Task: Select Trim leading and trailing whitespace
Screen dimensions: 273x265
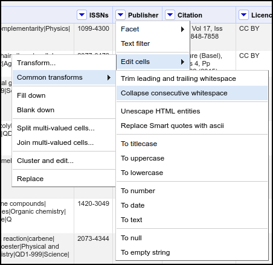Action: [x=192, y=78]
